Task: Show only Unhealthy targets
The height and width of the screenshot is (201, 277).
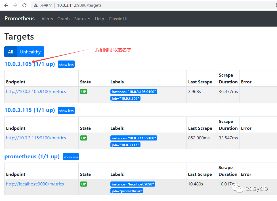Action: 30,52
